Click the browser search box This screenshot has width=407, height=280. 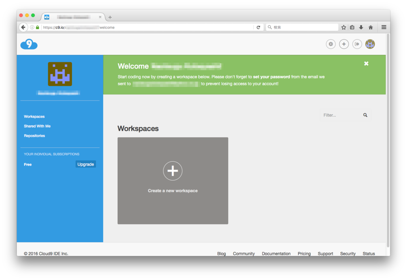pyautogui.click(x=302, y=27)
